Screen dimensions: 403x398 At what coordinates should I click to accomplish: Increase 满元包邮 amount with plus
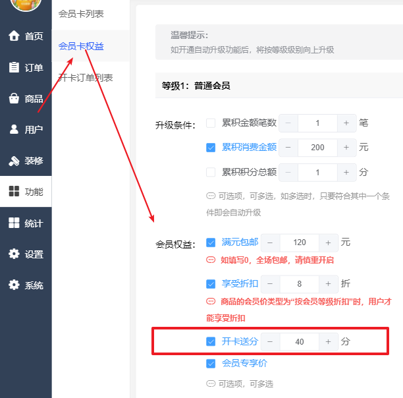pos(329,242)
